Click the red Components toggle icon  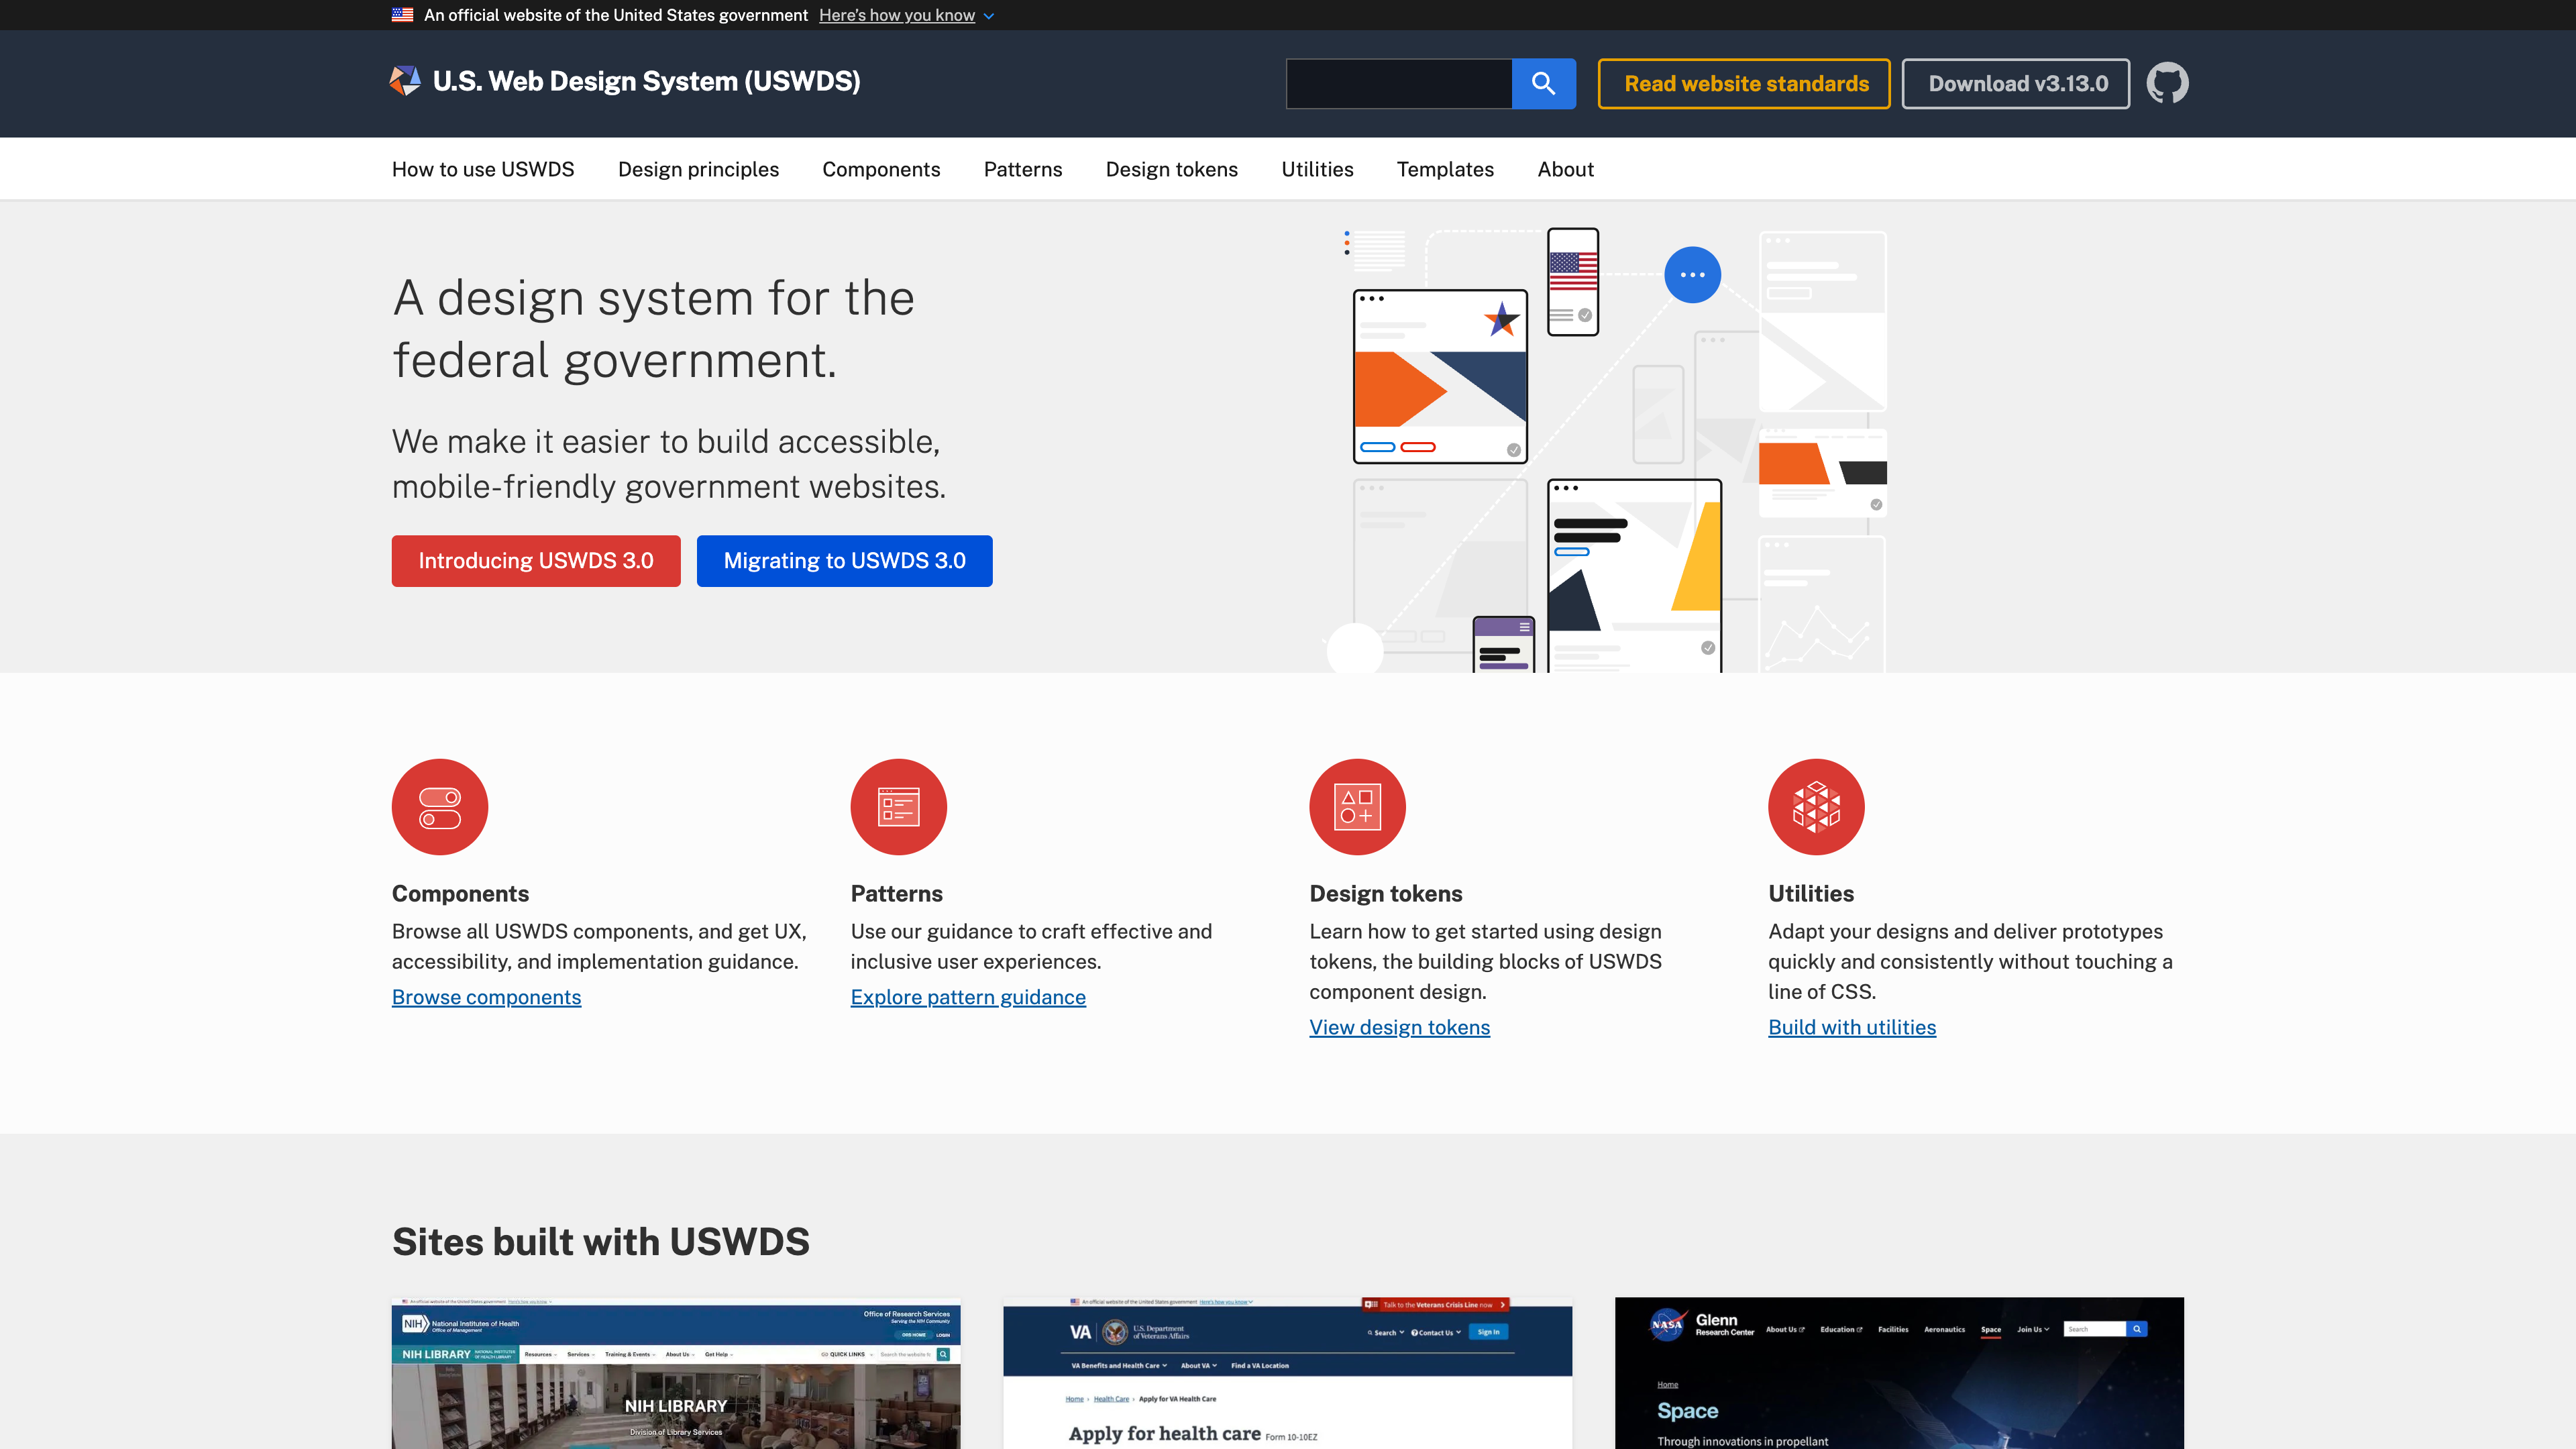(440, 807)
